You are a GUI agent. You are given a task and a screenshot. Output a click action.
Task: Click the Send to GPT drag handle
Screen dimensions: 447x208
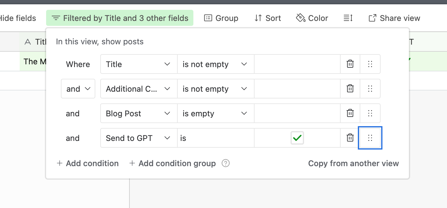[x=370, y=138]
